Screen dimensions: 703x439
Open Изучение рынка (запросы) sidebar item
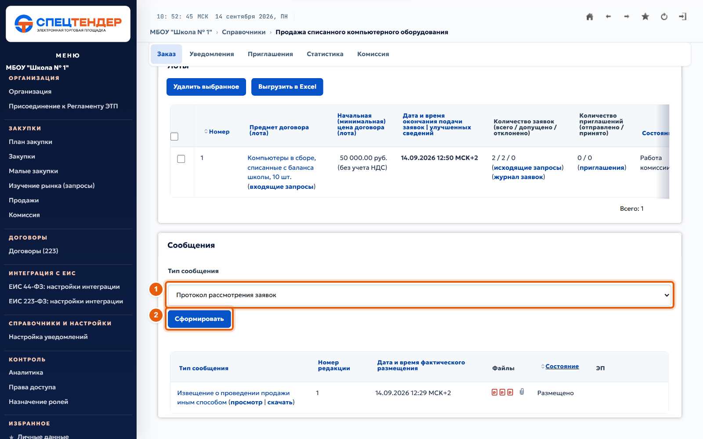pyautogui.click(x=52, y=185)
